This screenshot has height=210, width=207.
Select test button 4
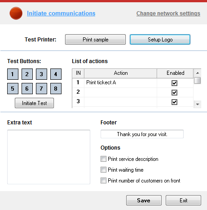pos(56,74)
